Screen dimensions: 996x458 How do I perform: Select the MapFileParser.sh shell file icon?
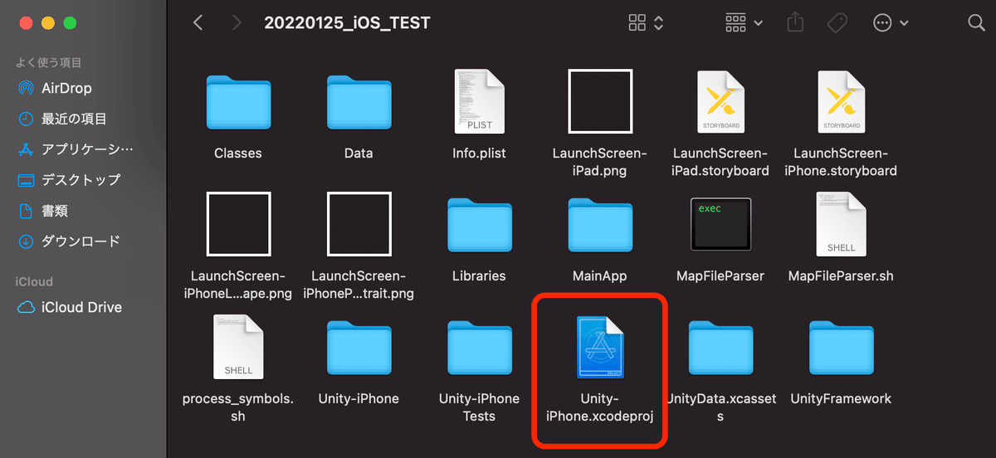(841, 224)
